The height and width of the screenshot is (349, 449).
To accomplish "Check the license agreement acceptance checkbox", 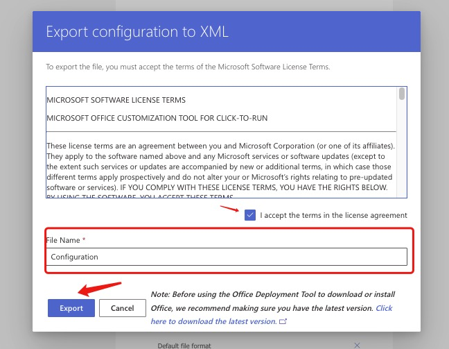I will tap(250, 215).
